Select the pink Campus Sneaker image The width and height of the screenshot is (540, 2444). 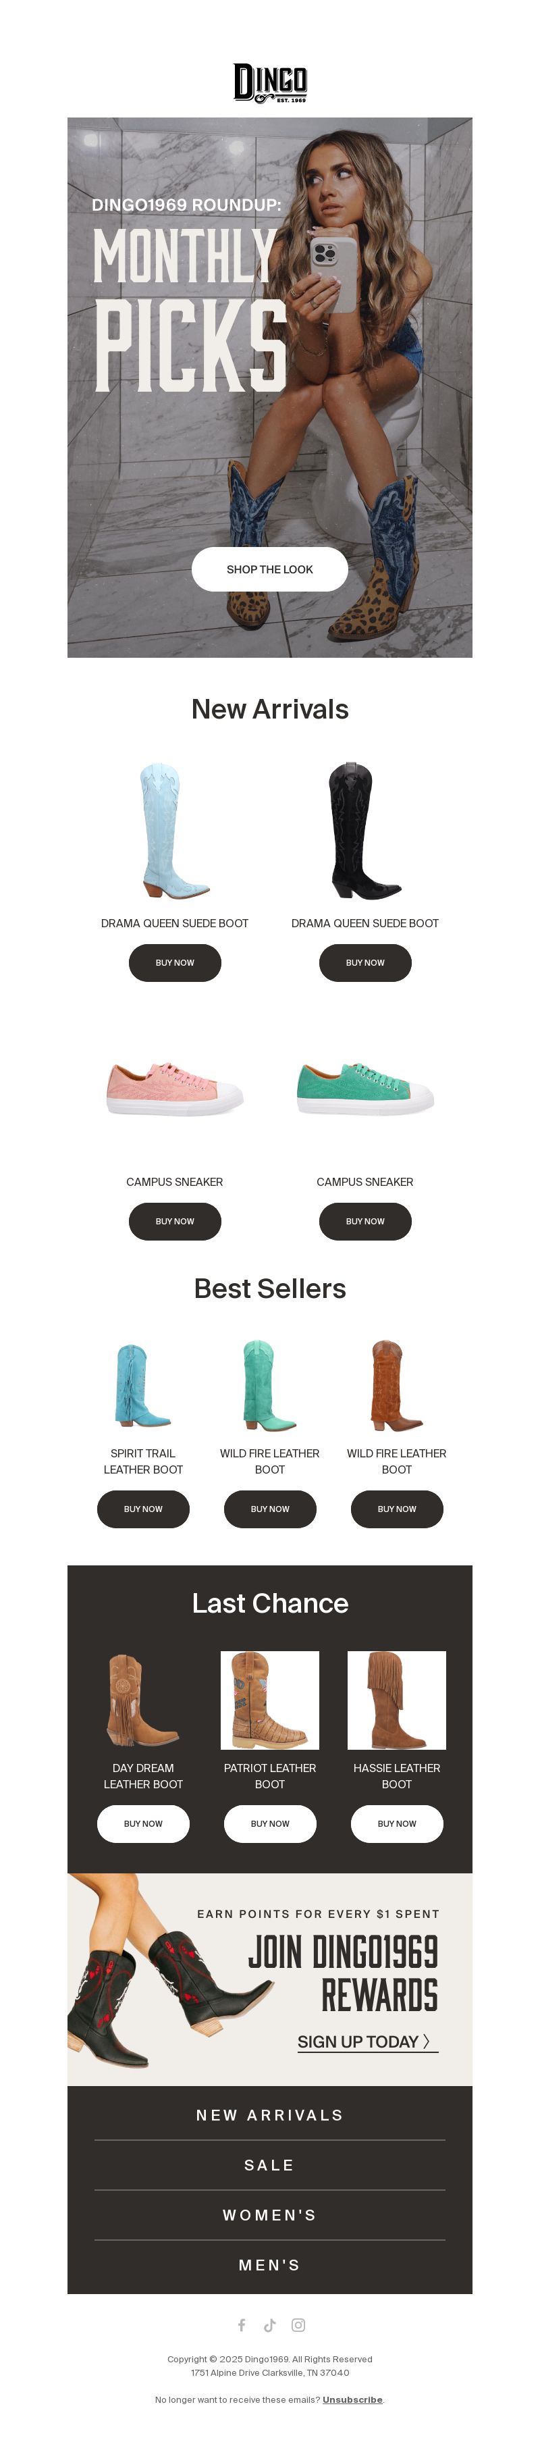(x=175, y=1089)
